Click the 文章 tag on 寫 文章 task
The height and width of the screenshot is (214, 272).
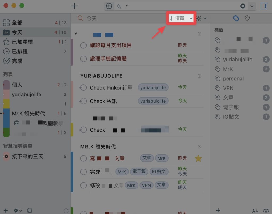pos(147,158)
